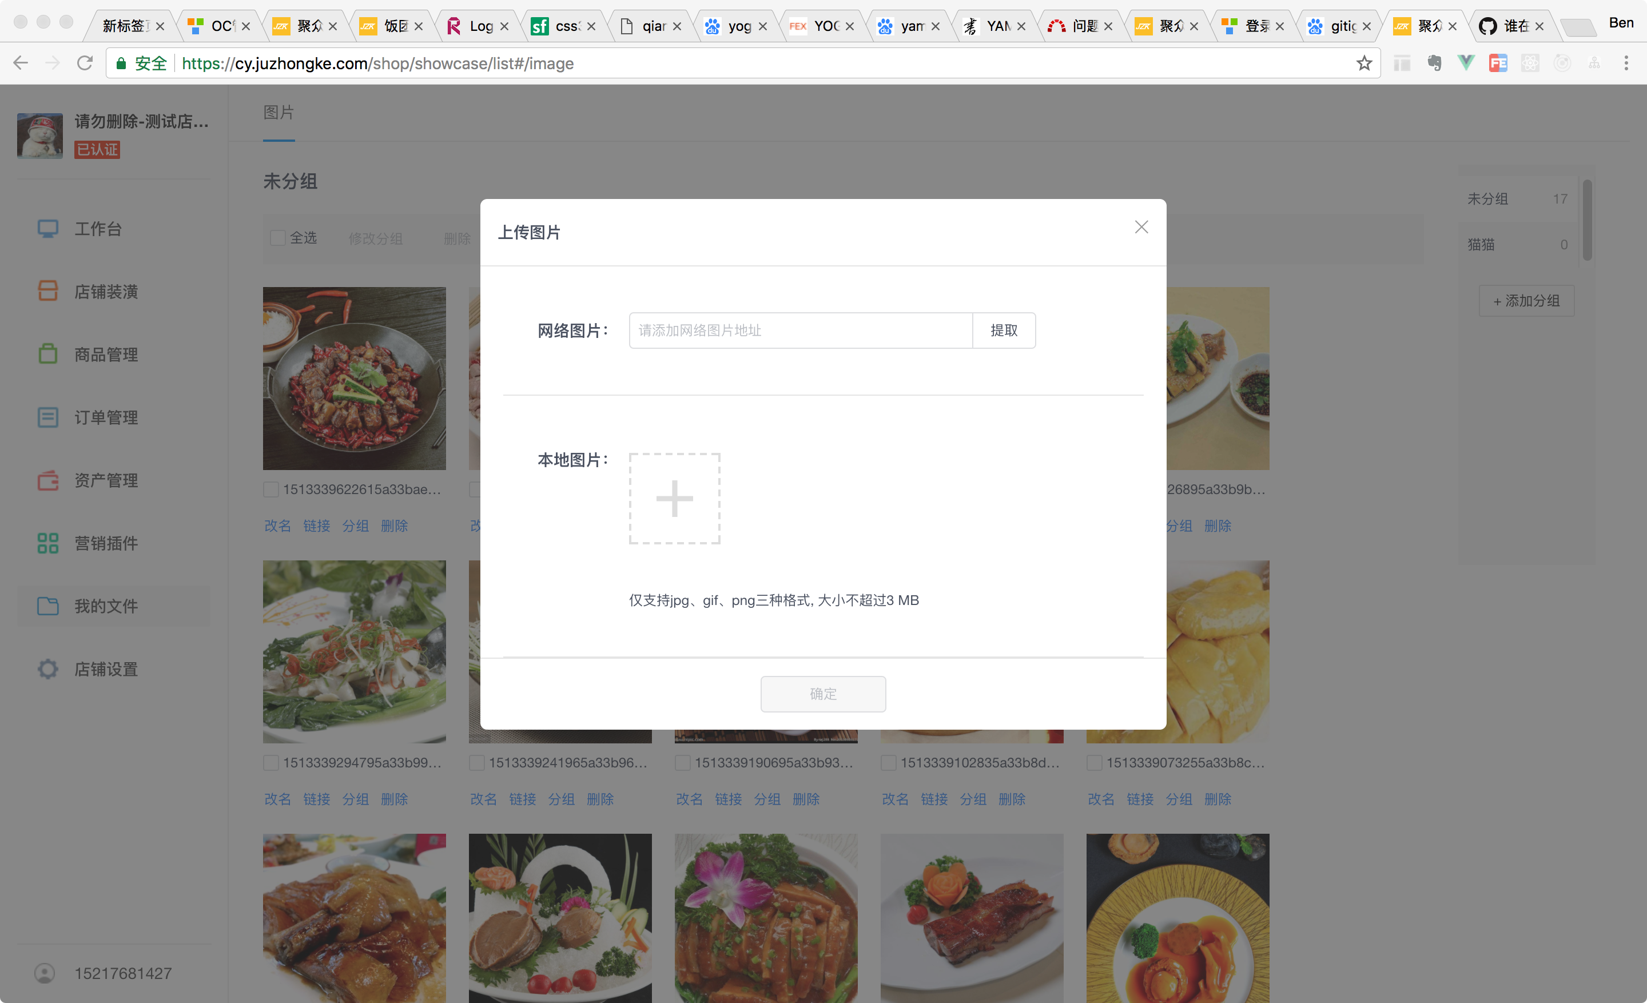The height and width of the screenshot is (1003, 1647).
Task: Click the Evernote elephant extension icon
Action: click(1434, 63)
